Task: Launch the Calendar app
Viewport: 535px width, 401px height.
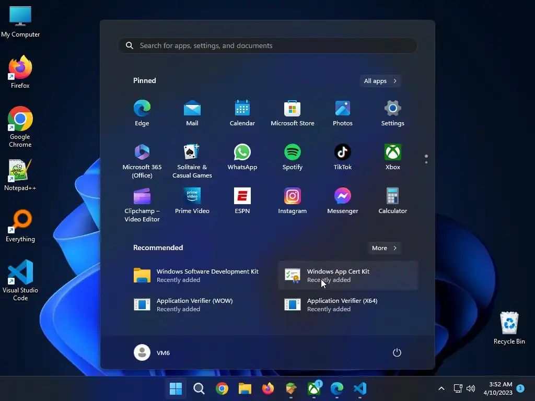Action: tap(242, 113)
